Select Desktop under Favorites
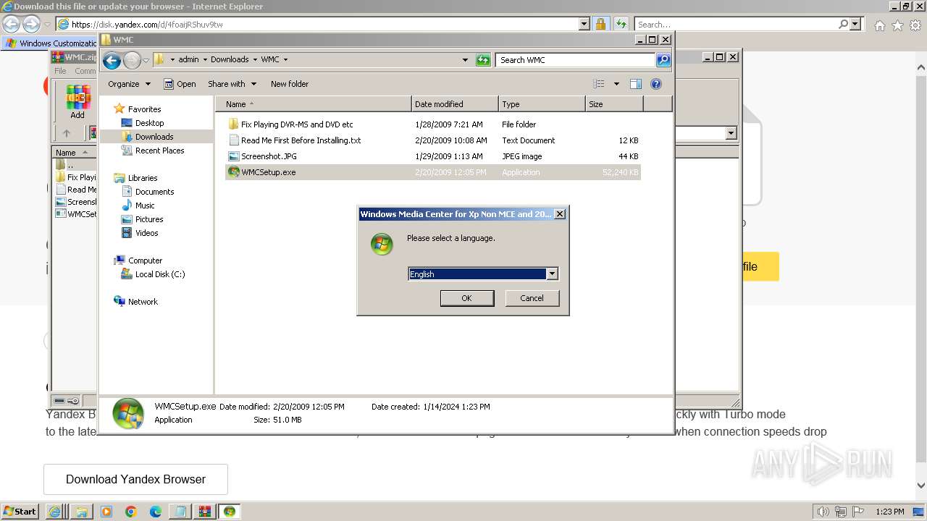 click(149, 123)
